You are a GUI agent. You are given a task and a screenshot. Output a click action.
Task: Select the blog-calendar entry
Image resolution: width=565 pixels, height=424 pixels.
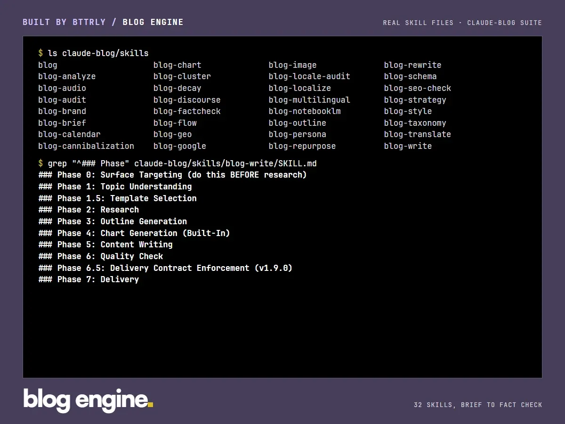[x=69, y=134]
